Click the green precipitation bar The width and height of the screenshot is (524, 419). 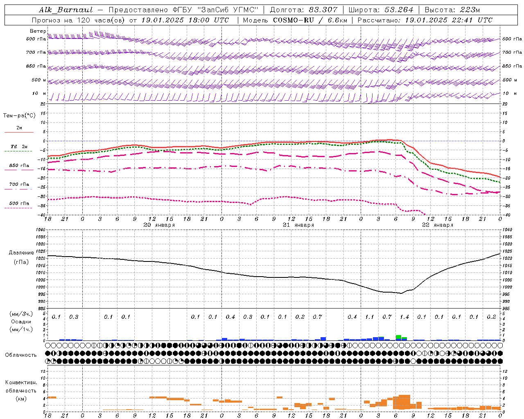398,337
